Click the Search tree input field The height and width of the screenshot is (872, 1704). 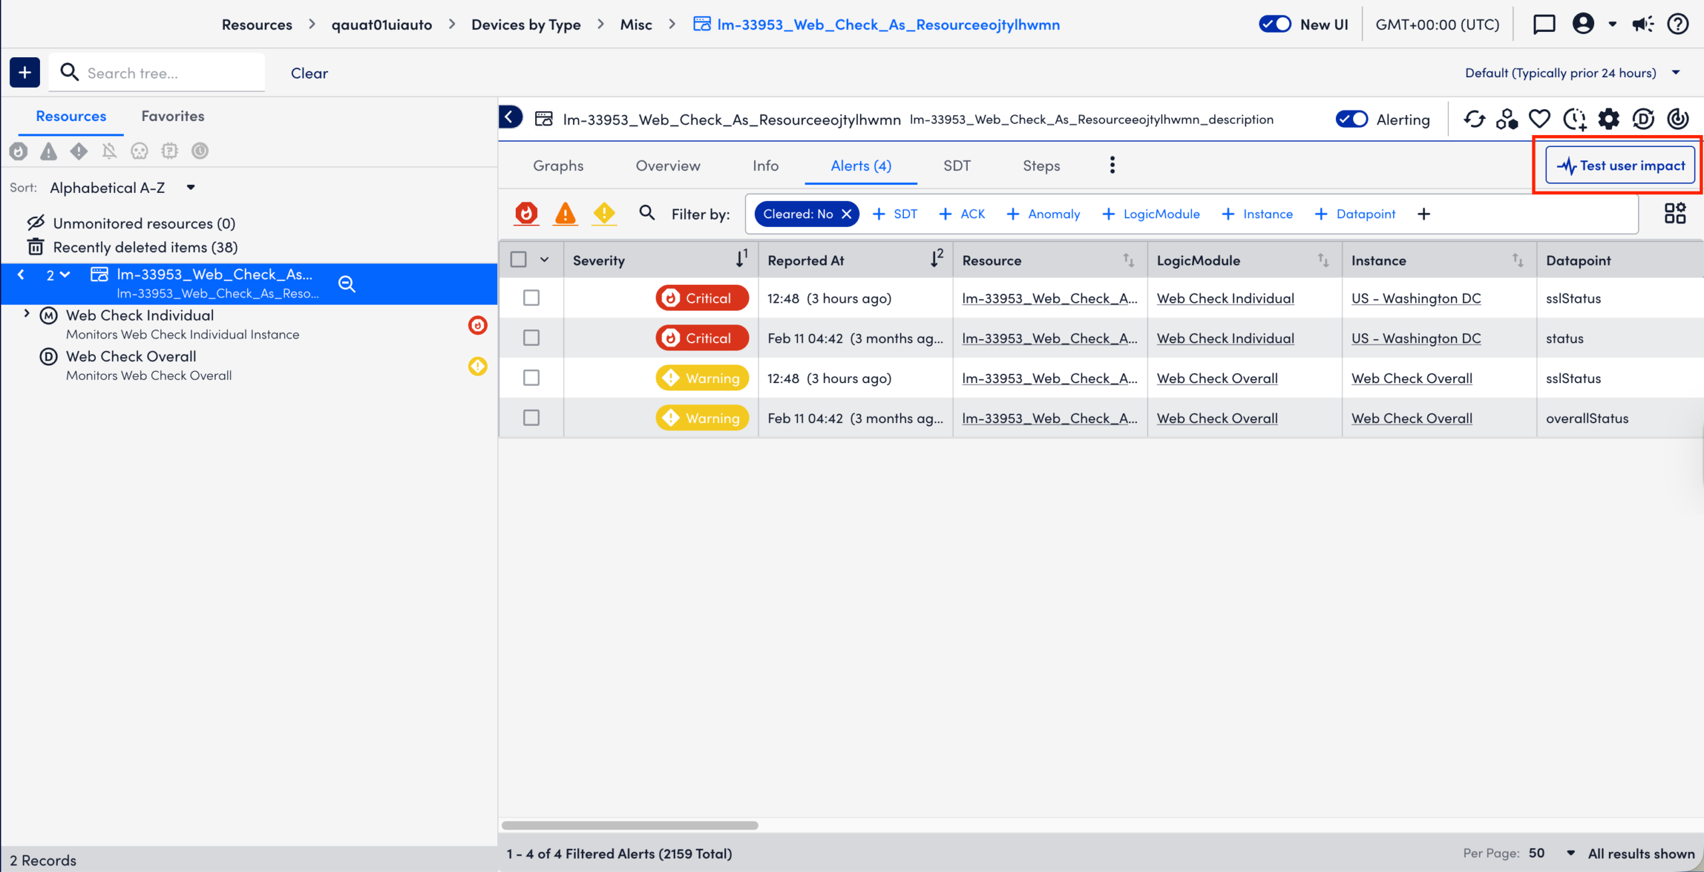tap(156, 73)
